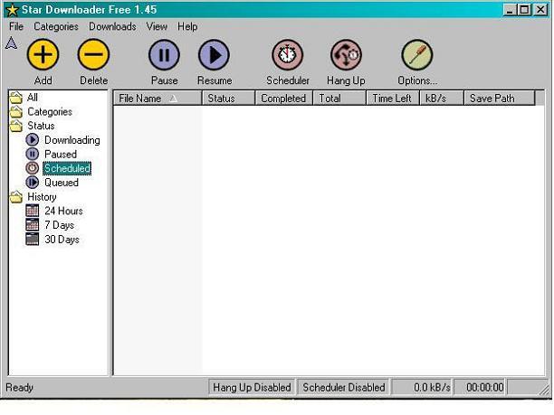Click the Hang Up toolbar label
The height and width of the screenshot is (415, 554).
click(x=346, y=80)
